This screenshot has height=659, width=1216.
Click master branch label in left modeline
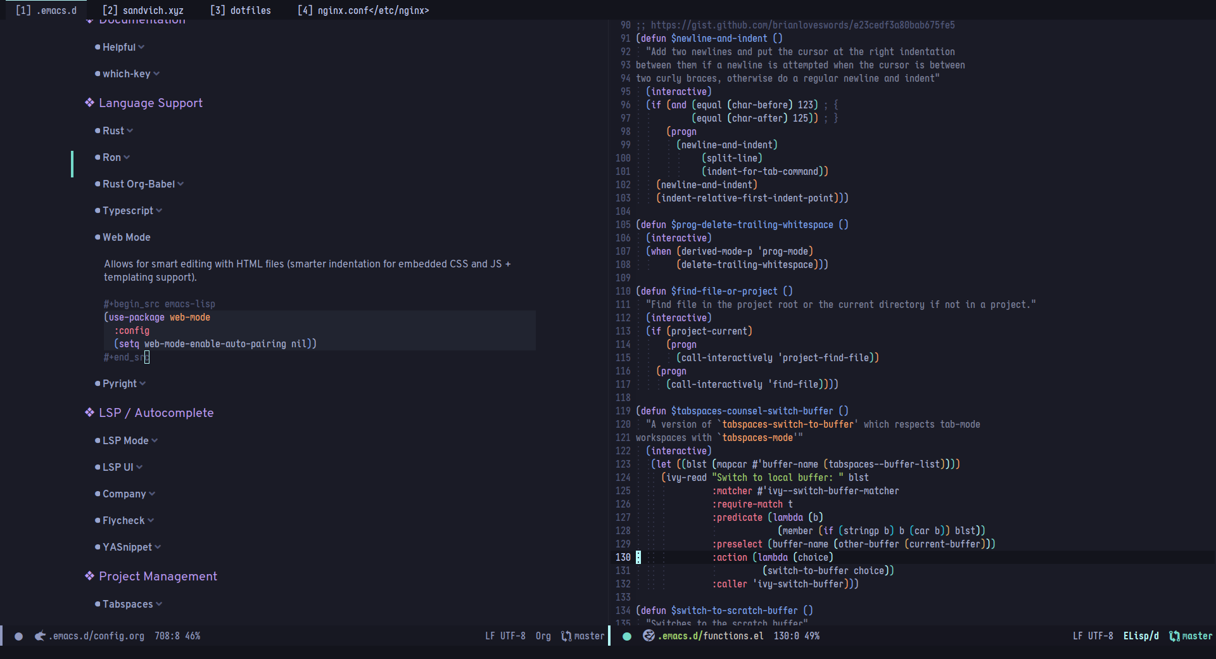[590, 636]
